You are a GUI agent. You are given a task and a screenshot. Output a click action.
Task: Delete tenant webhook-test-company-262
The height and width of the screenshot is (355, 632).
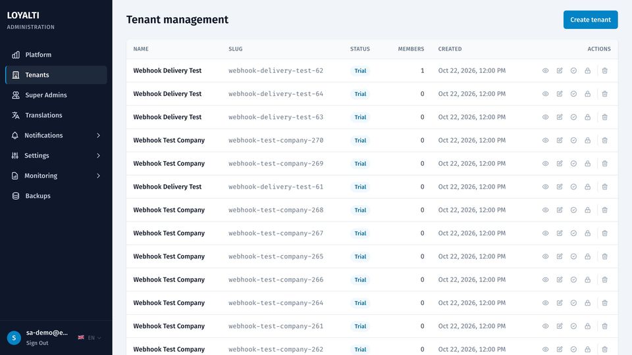point(604,349)
